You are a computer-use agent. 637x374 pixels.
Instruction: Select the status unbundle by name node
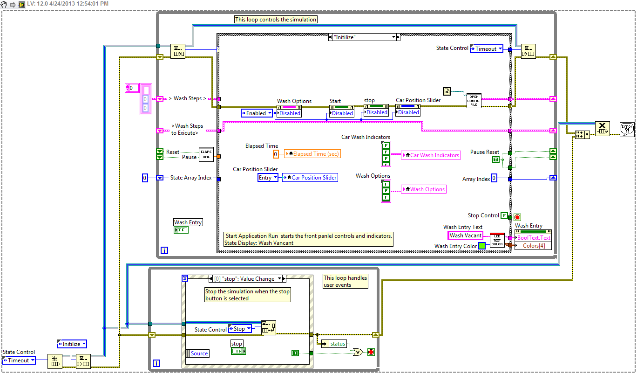click(334, 344)
